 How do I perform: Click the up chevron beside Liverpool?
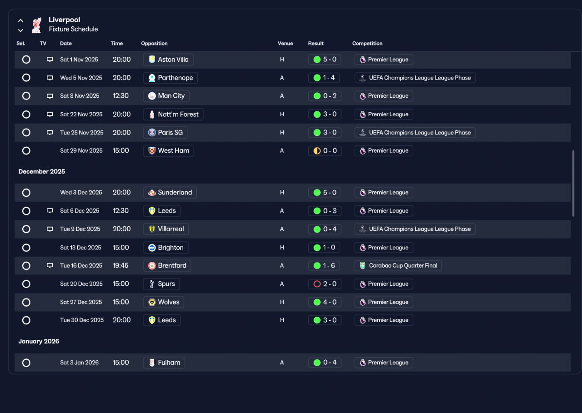click(x=20, y=20)
